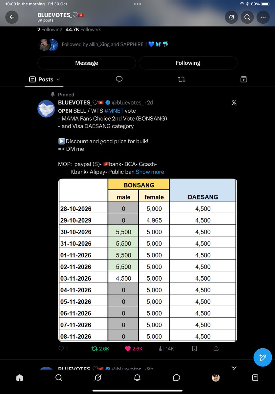Viewport: 275px width, 394px height.
Task: Open @bluevotes_ handle on pinned post
Action: coord(127,103)
